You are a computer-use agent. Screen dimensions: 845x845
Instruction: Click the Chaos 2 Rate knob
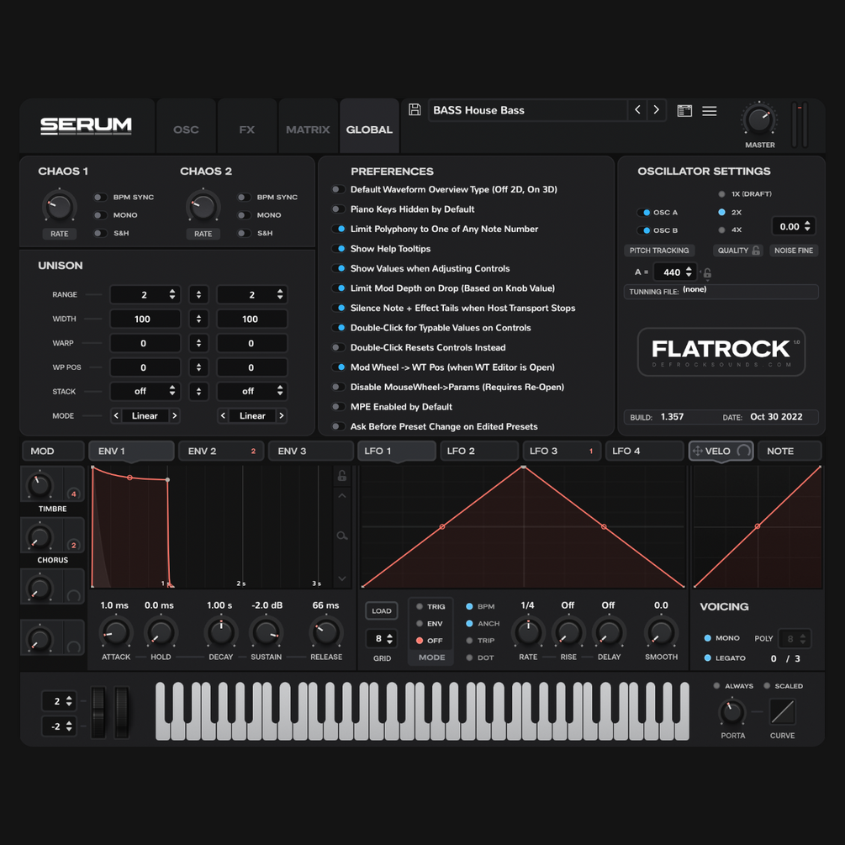coord(203,206)
